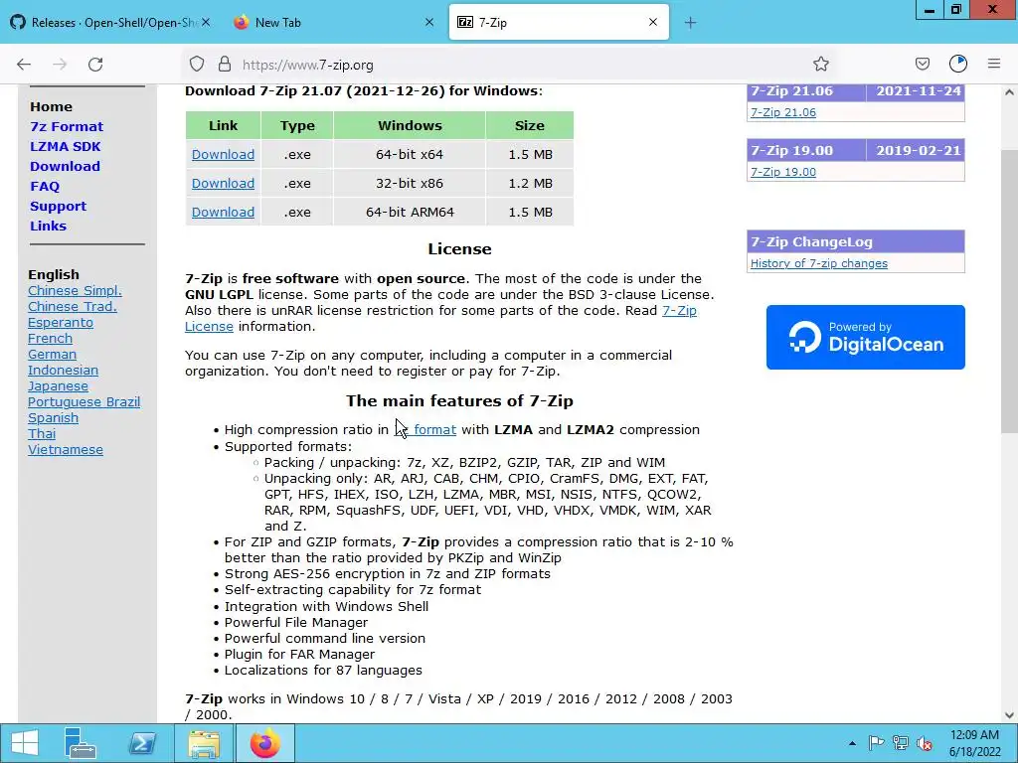
Task: Switch language to Esperanto
Action: [x=61, y=323]
